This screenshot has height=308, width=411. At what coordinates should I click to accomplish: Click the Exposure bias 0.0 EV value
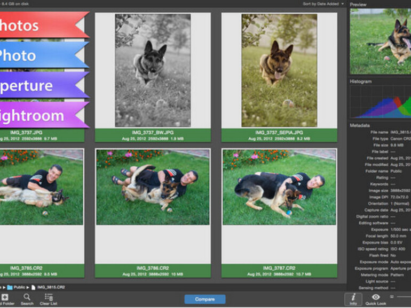[396, 242]
